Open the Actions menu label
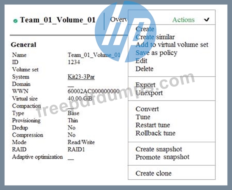The image size is (232, 190). click(183, 20)
